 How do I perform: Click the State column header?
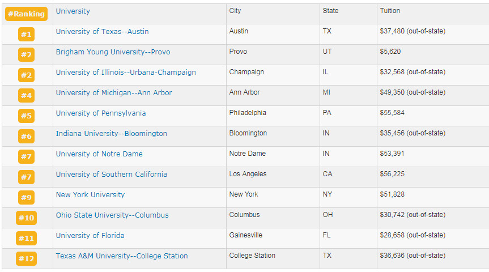tap(331, 11)
